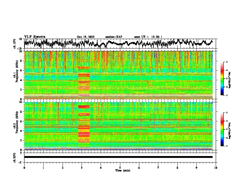Select the date text "Oct. 19, 2023"

[86, 37]
